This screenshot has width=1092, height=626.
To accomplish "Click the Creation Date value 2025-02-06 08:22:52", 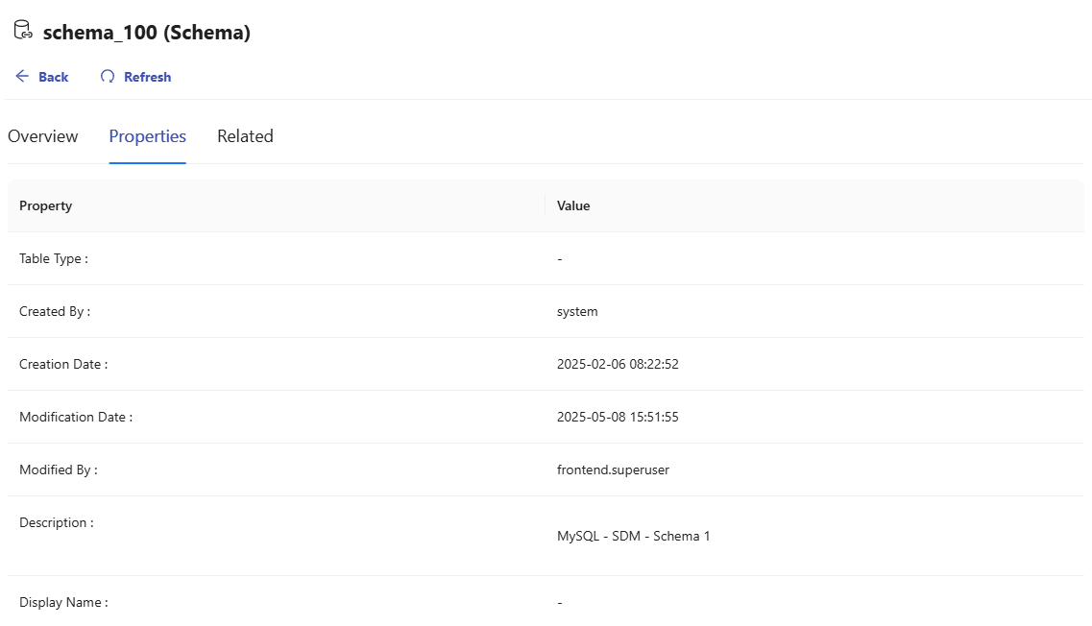I will click(x=618, y=364).
